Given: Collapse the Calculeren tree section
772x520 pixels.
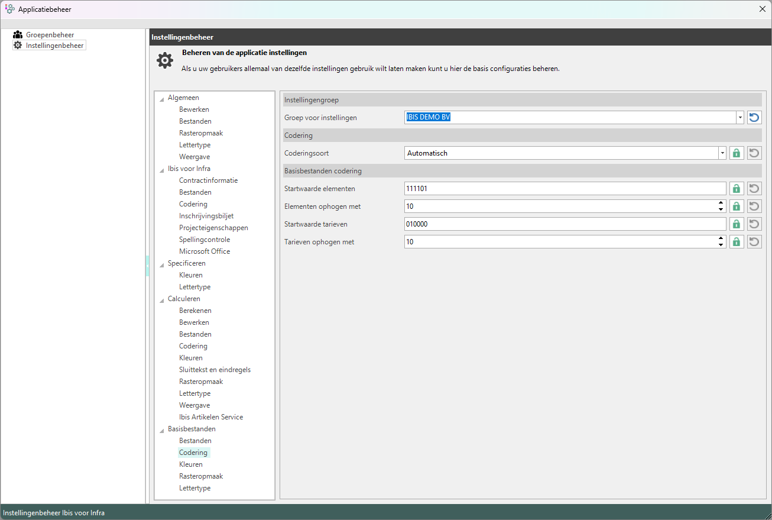Looking at the screenshot, I should coord(161,299).
